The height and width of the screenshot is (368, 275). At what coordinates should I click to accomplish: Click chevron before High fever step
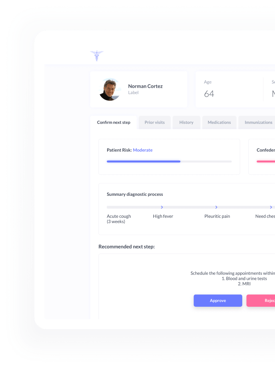click(x=162, y=207)
